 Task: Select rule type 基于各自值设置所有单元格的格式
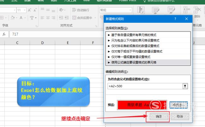(x=148, y=35)
